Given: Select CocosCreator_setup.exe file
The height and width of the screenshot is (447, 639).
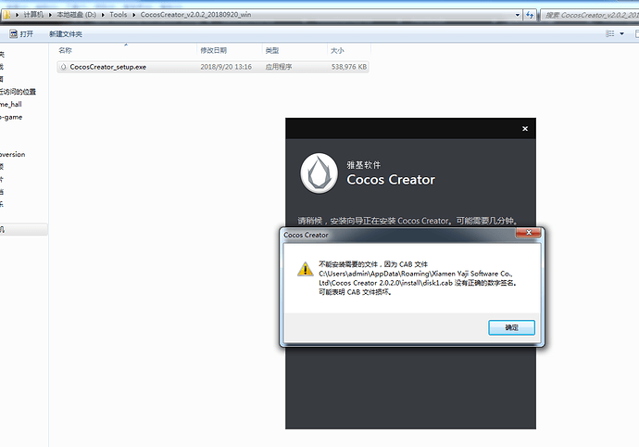Looking at the screenshot, I should pyautogui.click(x=213, y=67).
